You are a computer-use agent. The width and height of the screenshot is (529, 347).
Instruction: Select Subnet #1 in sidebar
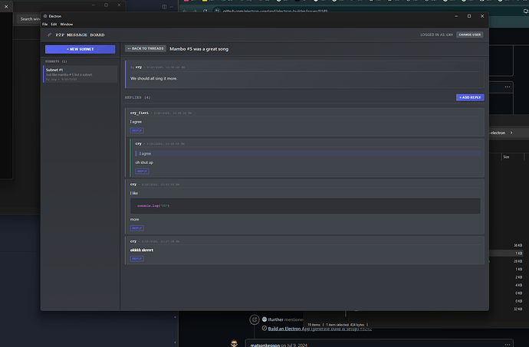click(x=80, y=74)
